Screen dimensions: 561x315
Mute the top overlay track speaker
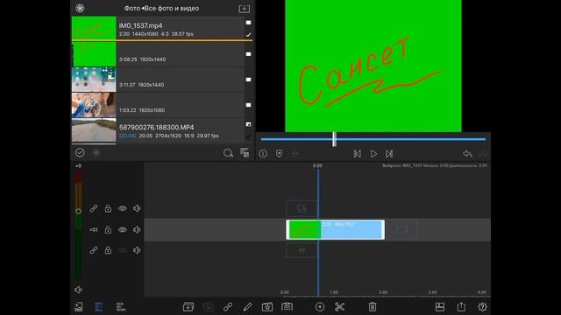(137, 208)
